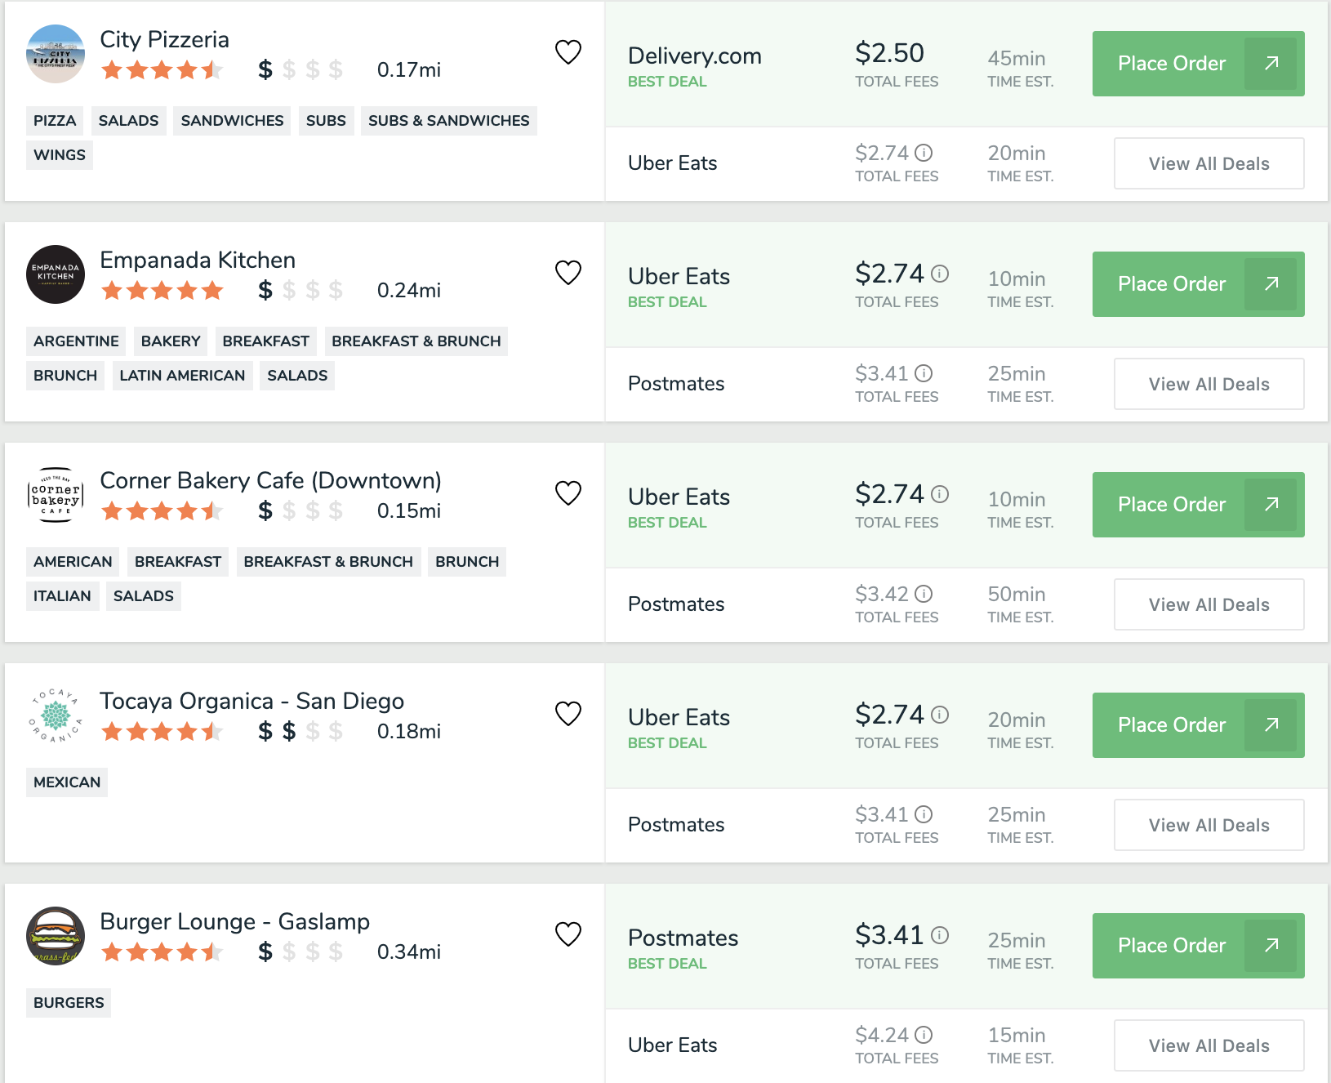The height and width of the screenshot is (1083, 1331).
Task: Open Burger Lounge - Gaslamp name
Action: coord(234,922)
